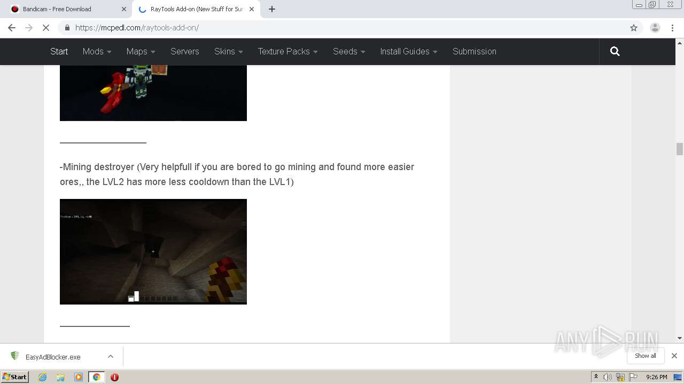Click the red Opera-style taskbar icon
The width and height of the screenshot is (684, 384).
(x=114, y=377)
